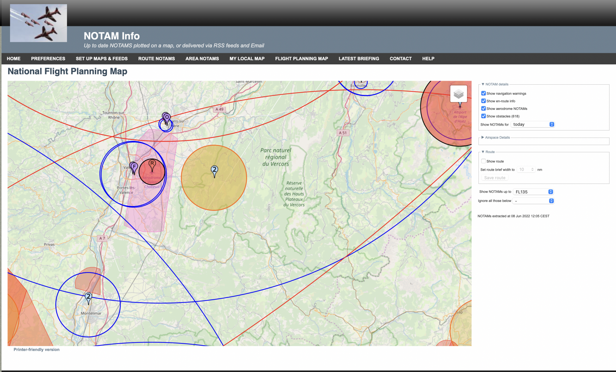Click the Réserve naturelle des Hauts Plateaux label
The height and width of the screenshot is (372, 616).
294,194
